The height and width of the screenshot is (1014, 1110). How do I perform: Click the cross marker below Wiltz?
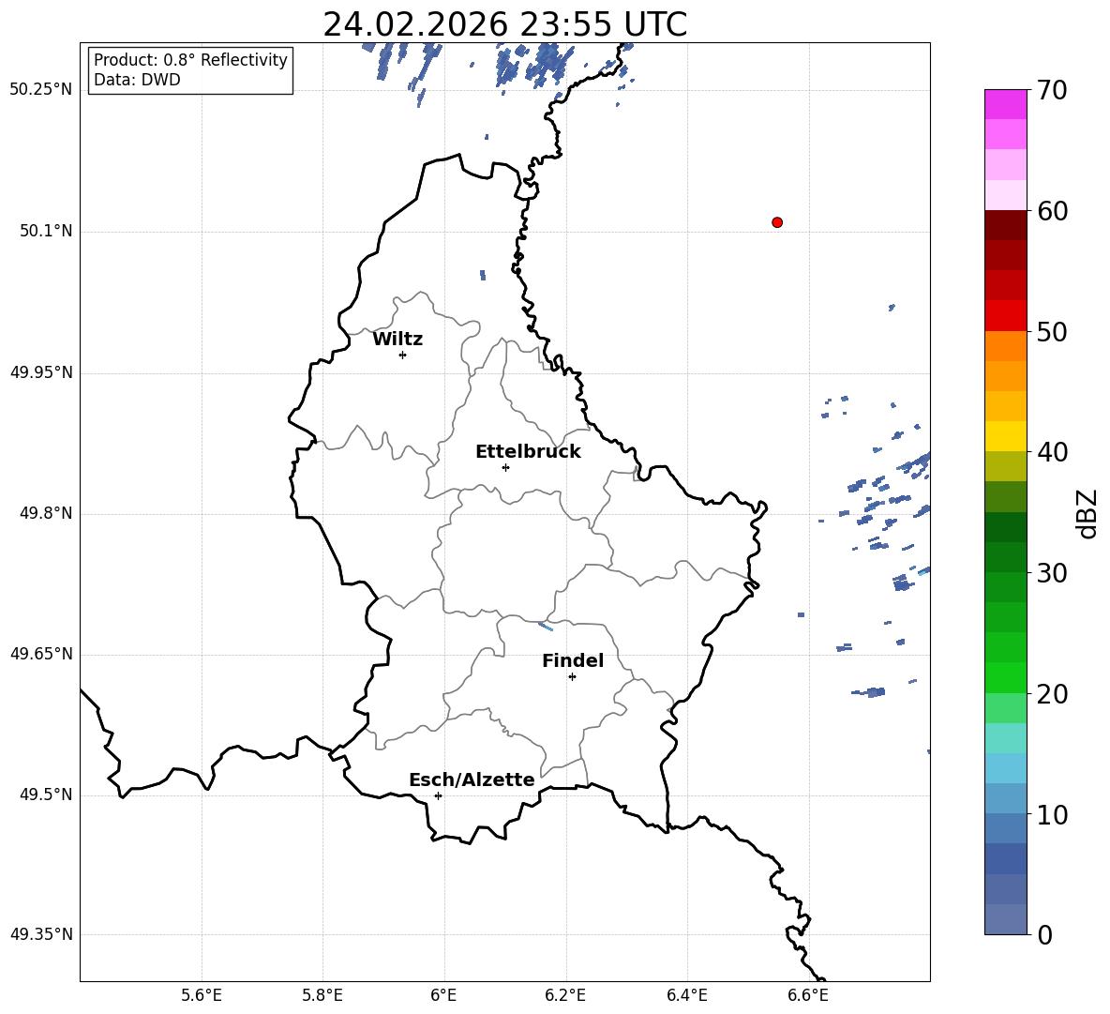tap(403, 355)
